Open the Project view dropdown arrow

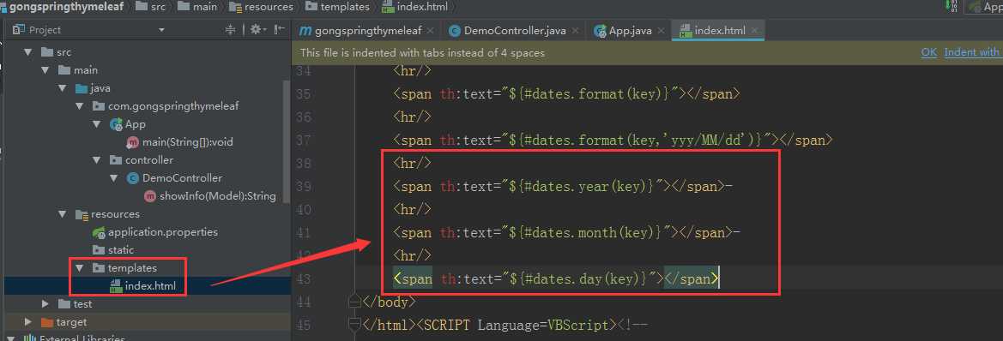tap(161, 30)
